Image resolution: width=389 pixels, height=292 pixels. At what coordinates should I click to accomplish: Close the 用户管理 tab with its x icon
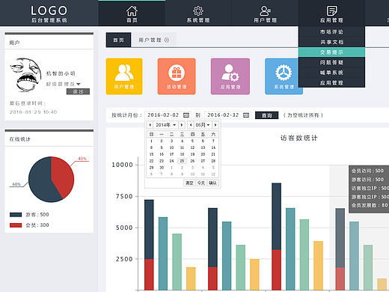[167, 40]
